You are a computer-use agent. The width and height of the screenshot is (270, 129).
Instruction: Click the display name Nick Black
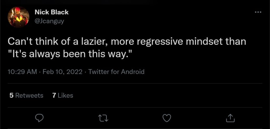pos(51,12)
